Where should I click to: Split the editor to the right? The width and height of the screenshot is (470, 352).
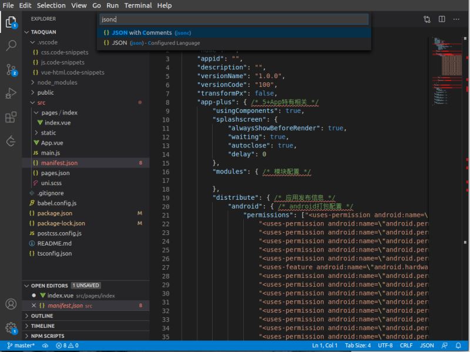442,19
